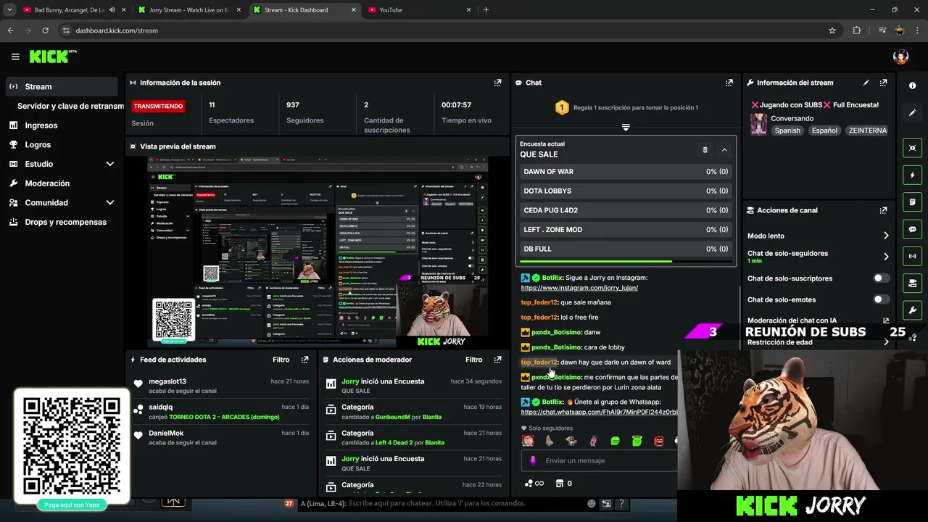Open the shop icon below chat input
The image size is (928, 522).
559,484
